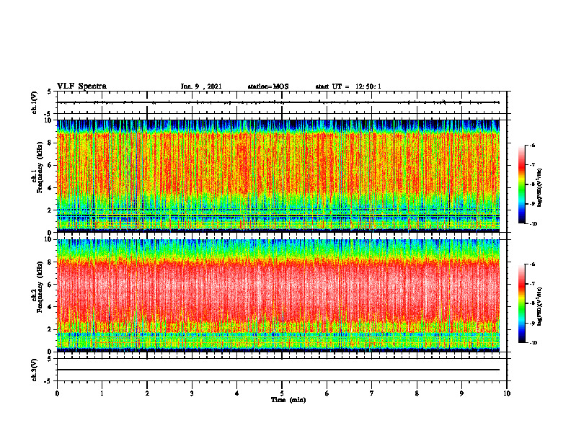
Task: Click the "station=MOS" header label
Action: pyautogui.click(x=268, y=86)
